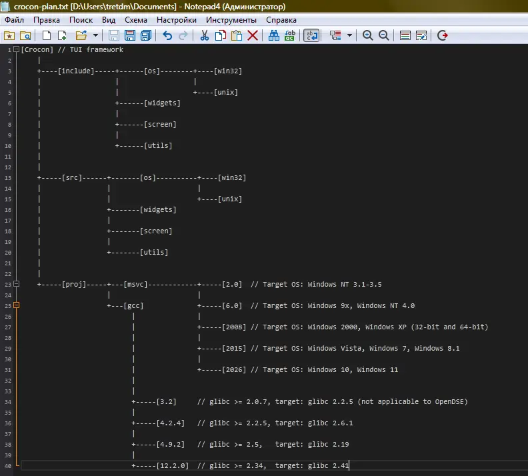
Task: Paste from clipboard icon
Action: [237, 35]
